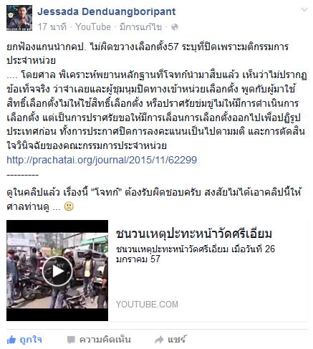Open the prachatai.org journal link
Viewport: 313px width, 349px height.
102,160
